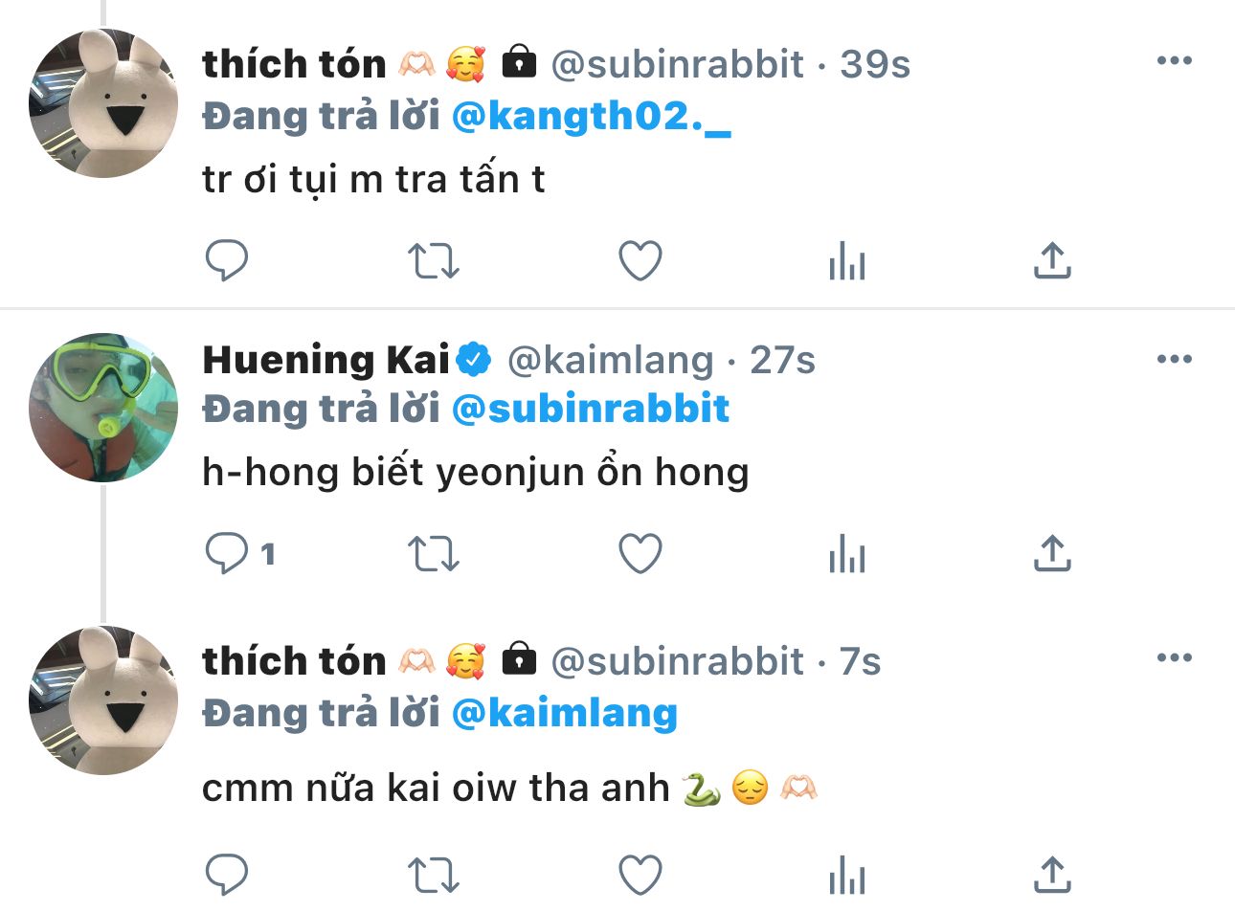Retweet the 'tr ơi tụi m tra tấn t' tweet

pos(434,260)
